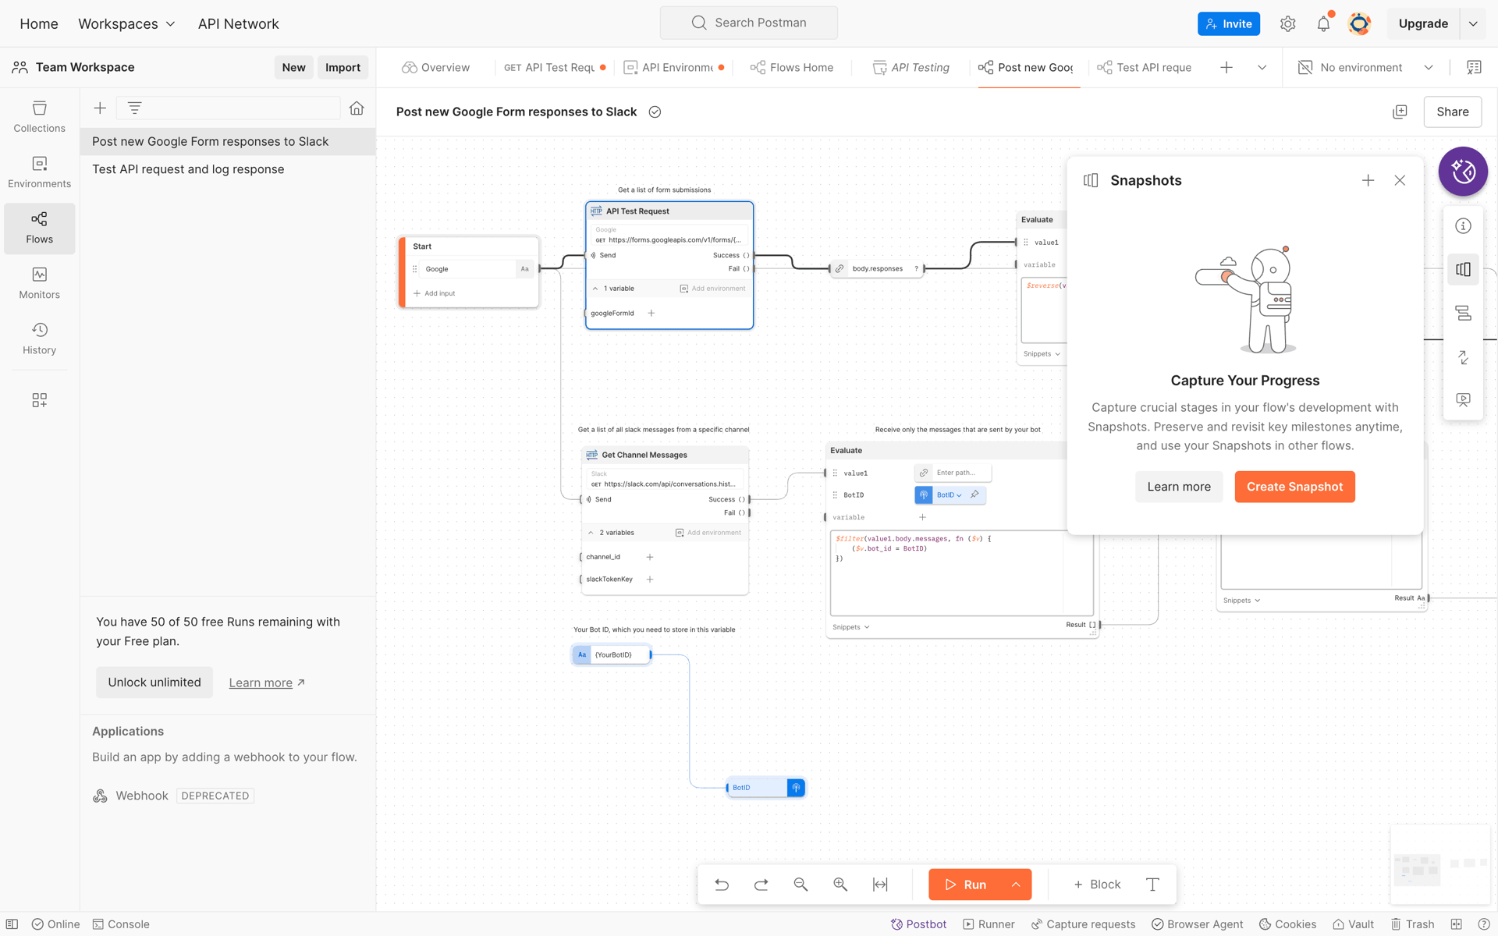Toggle the two-pane view in the status bar
The width and height of the screenshot is (1498, 936).
click(1456, 924)
